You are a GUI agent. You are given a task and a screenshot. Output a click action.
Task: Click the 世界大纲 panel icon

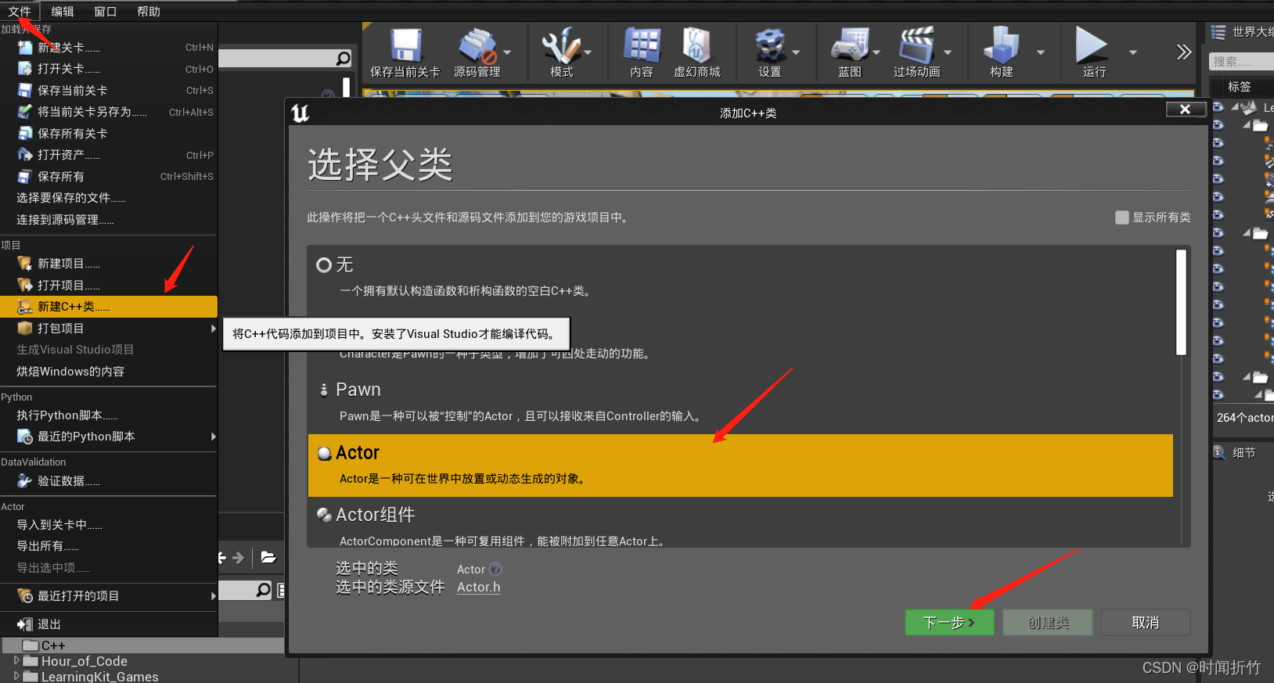(x=1218, y=32)
